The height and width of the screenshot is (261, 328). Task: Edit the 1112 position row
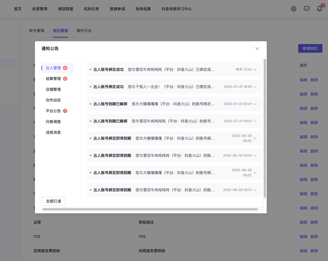click(303, 236)
